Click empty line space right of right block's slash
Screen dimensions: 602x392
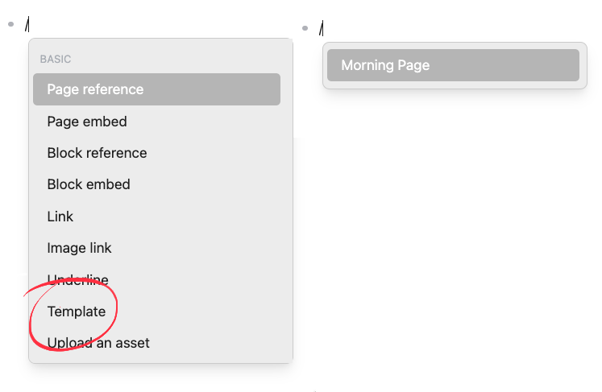click(x=451, y=29)
